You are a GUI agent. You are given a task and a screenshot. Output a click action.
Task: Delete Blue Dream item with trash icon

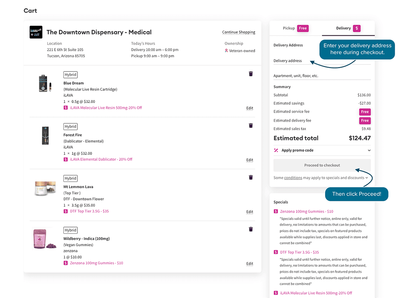(251, 74)
